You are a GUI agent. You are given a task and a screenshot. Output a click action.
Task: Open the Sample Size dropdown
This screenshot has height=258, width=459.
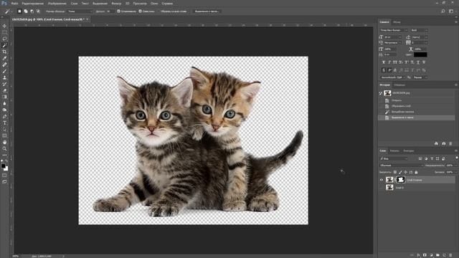pos(80,11)
